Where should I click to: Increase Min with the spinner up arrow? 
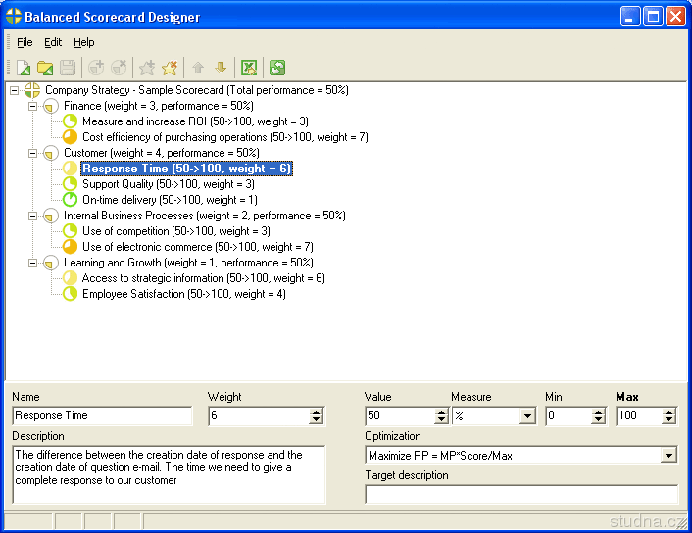click(x=598, y=412)
